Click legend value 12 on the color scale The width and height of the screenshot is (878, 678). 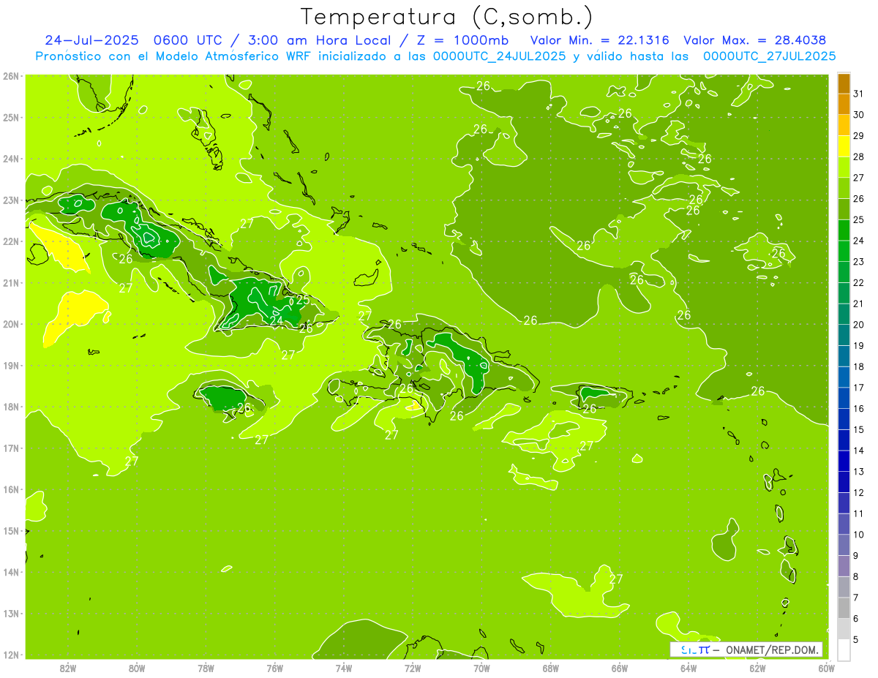pyautogui.click(x=859, y=492)
